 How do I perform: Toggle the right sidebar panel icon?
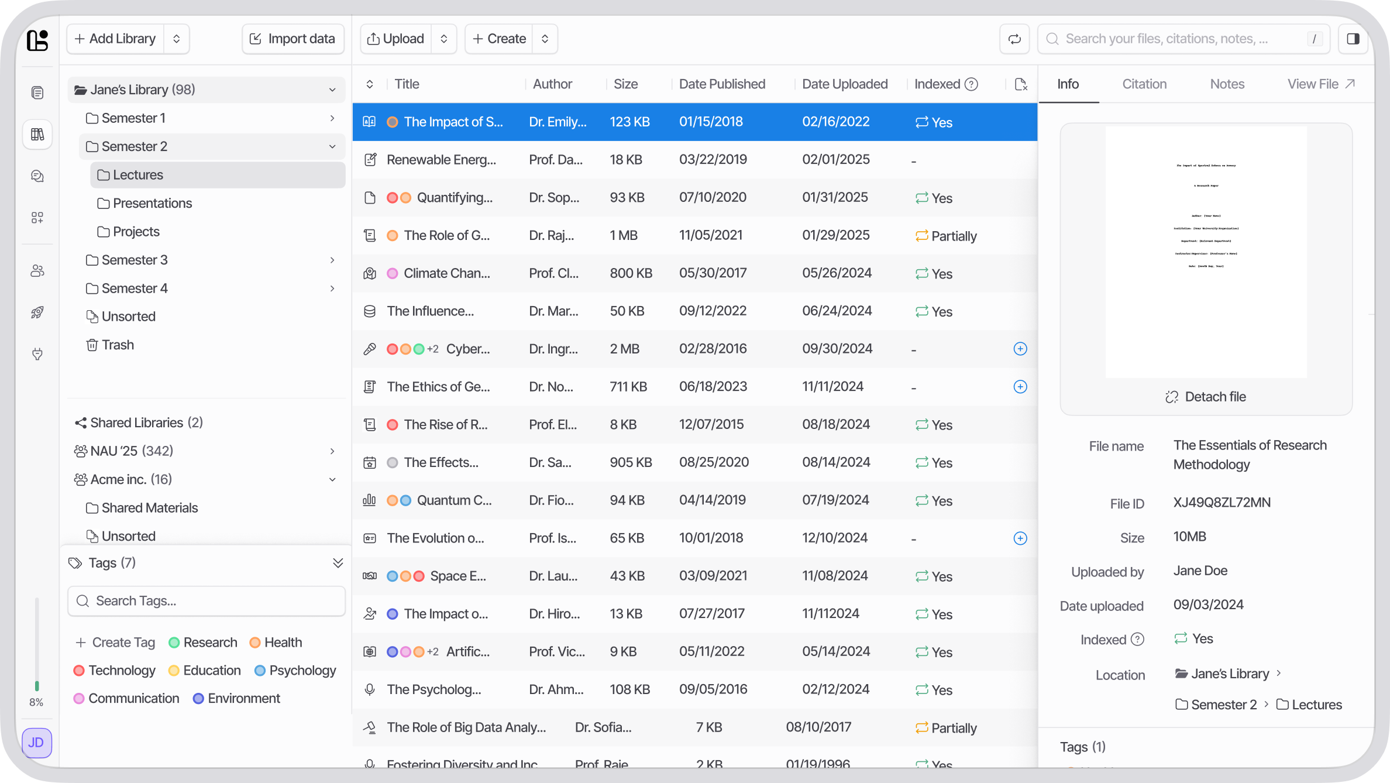tap(1353, 39)
